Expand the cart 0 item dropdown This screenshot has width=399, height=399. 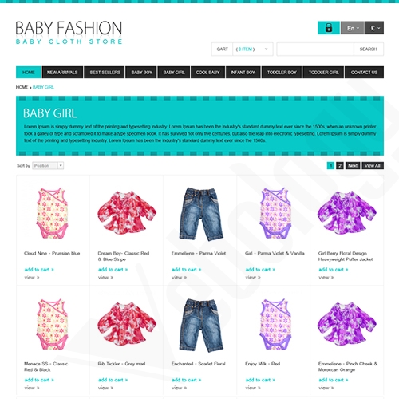(x=253, y=49)
